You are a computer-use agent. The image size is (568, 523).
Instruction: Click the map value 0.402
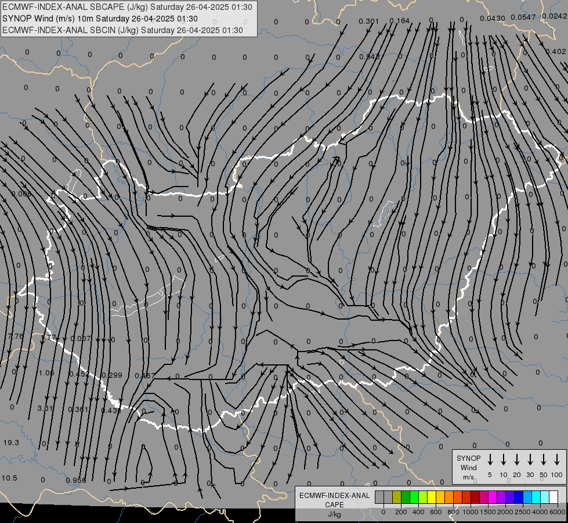556,52
